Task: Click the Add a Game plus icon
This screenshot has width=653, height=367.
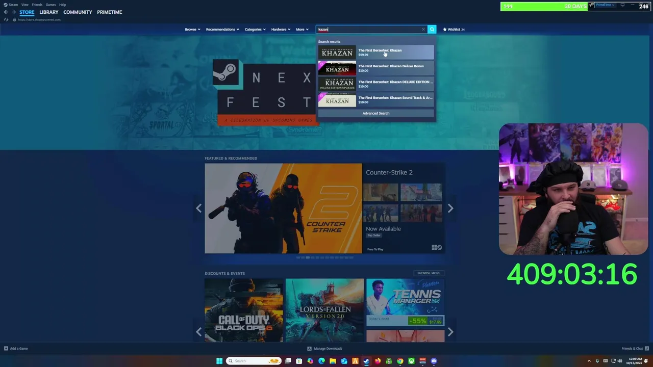Action: [6, 349]
